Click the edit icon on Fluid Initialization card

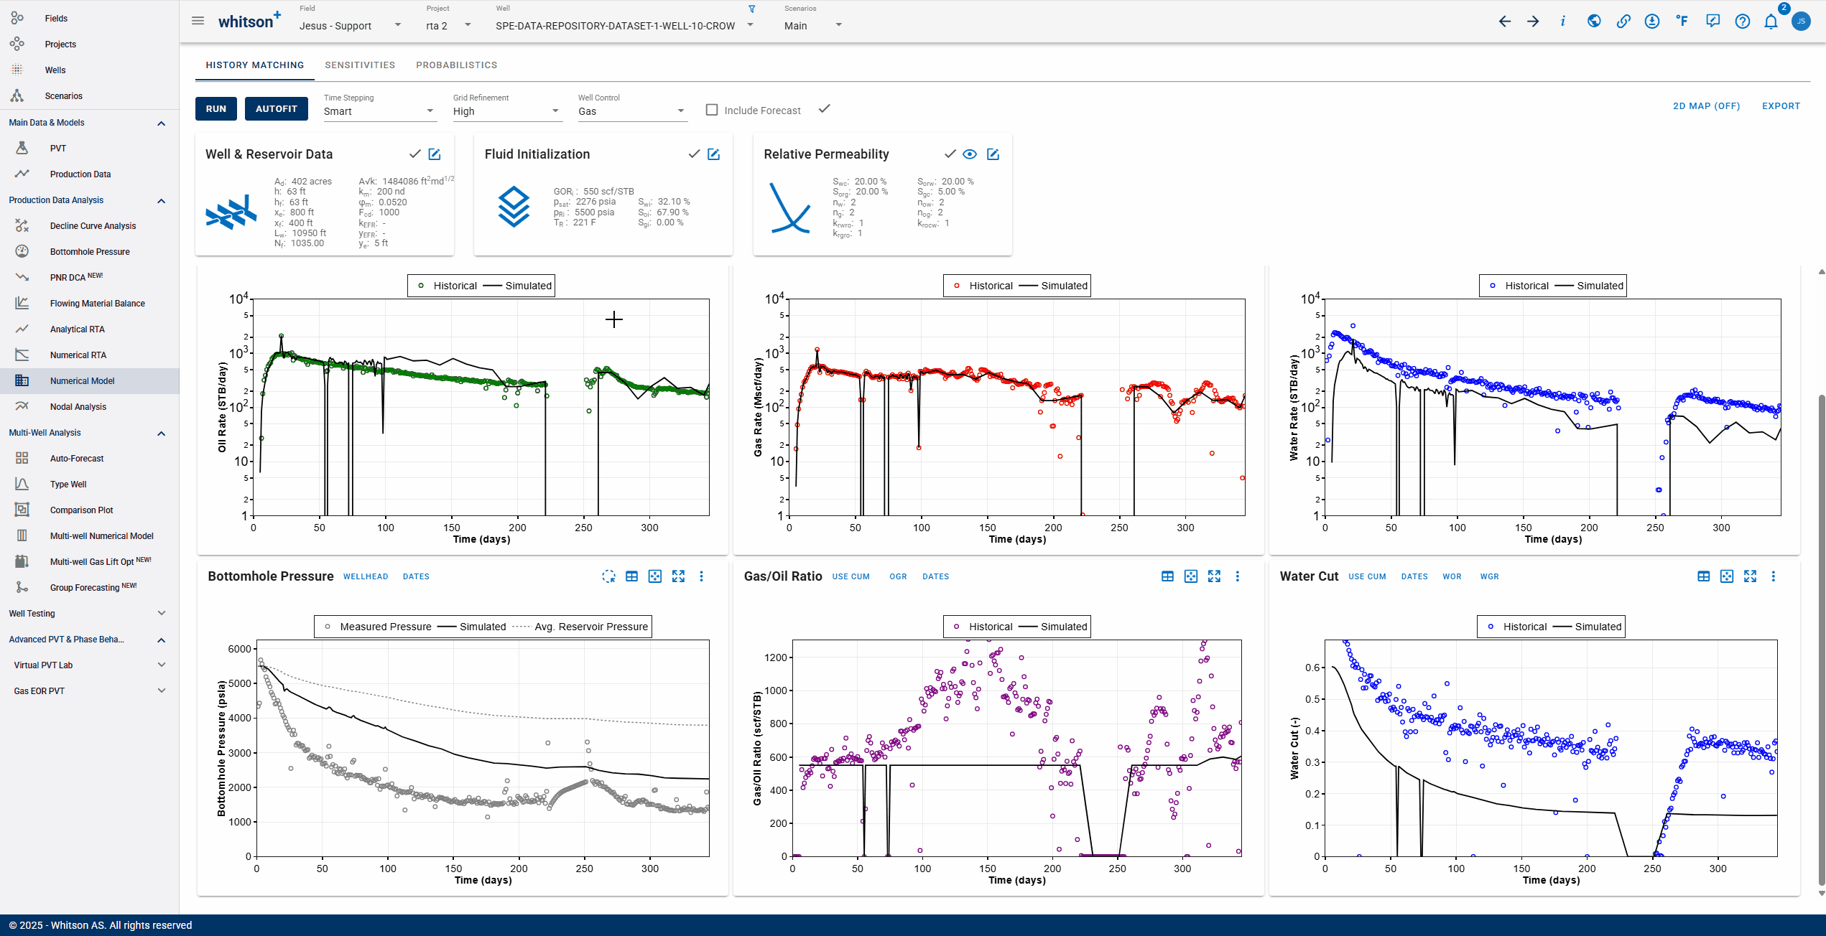click(713, 154)
